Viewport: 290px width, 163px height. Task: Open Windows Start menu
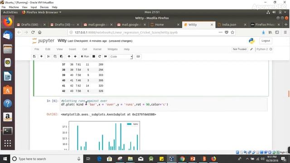(5, 159)
